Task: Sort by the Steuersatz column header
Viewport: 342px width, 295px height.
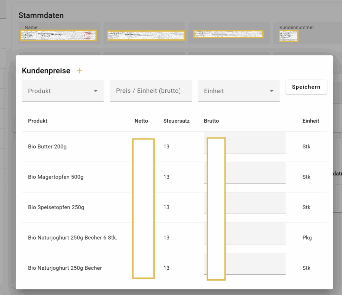Action: (176, 121)
